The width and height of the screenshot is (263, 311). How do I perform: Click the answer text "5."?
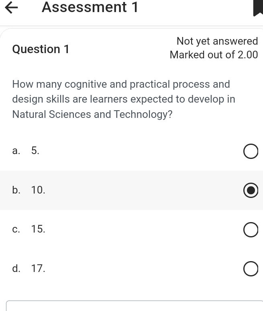[35, 151]
